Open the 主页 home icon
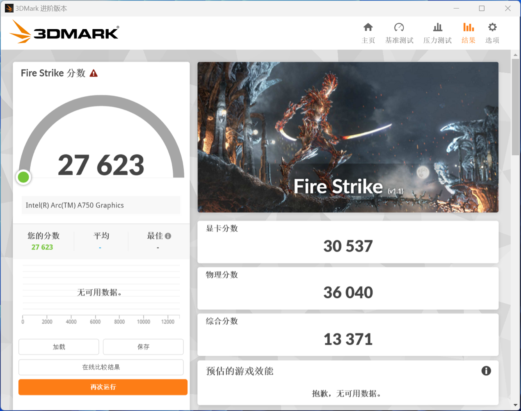 [x=368, y=27]
